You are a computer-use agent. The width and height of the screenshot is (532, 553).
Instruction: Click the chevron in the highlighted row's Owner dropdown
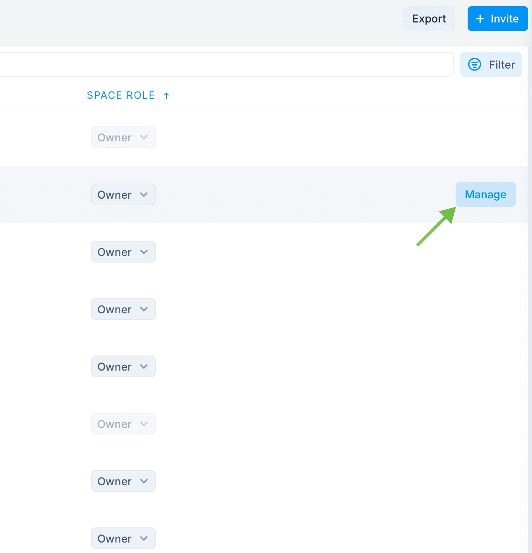point(144,194)
